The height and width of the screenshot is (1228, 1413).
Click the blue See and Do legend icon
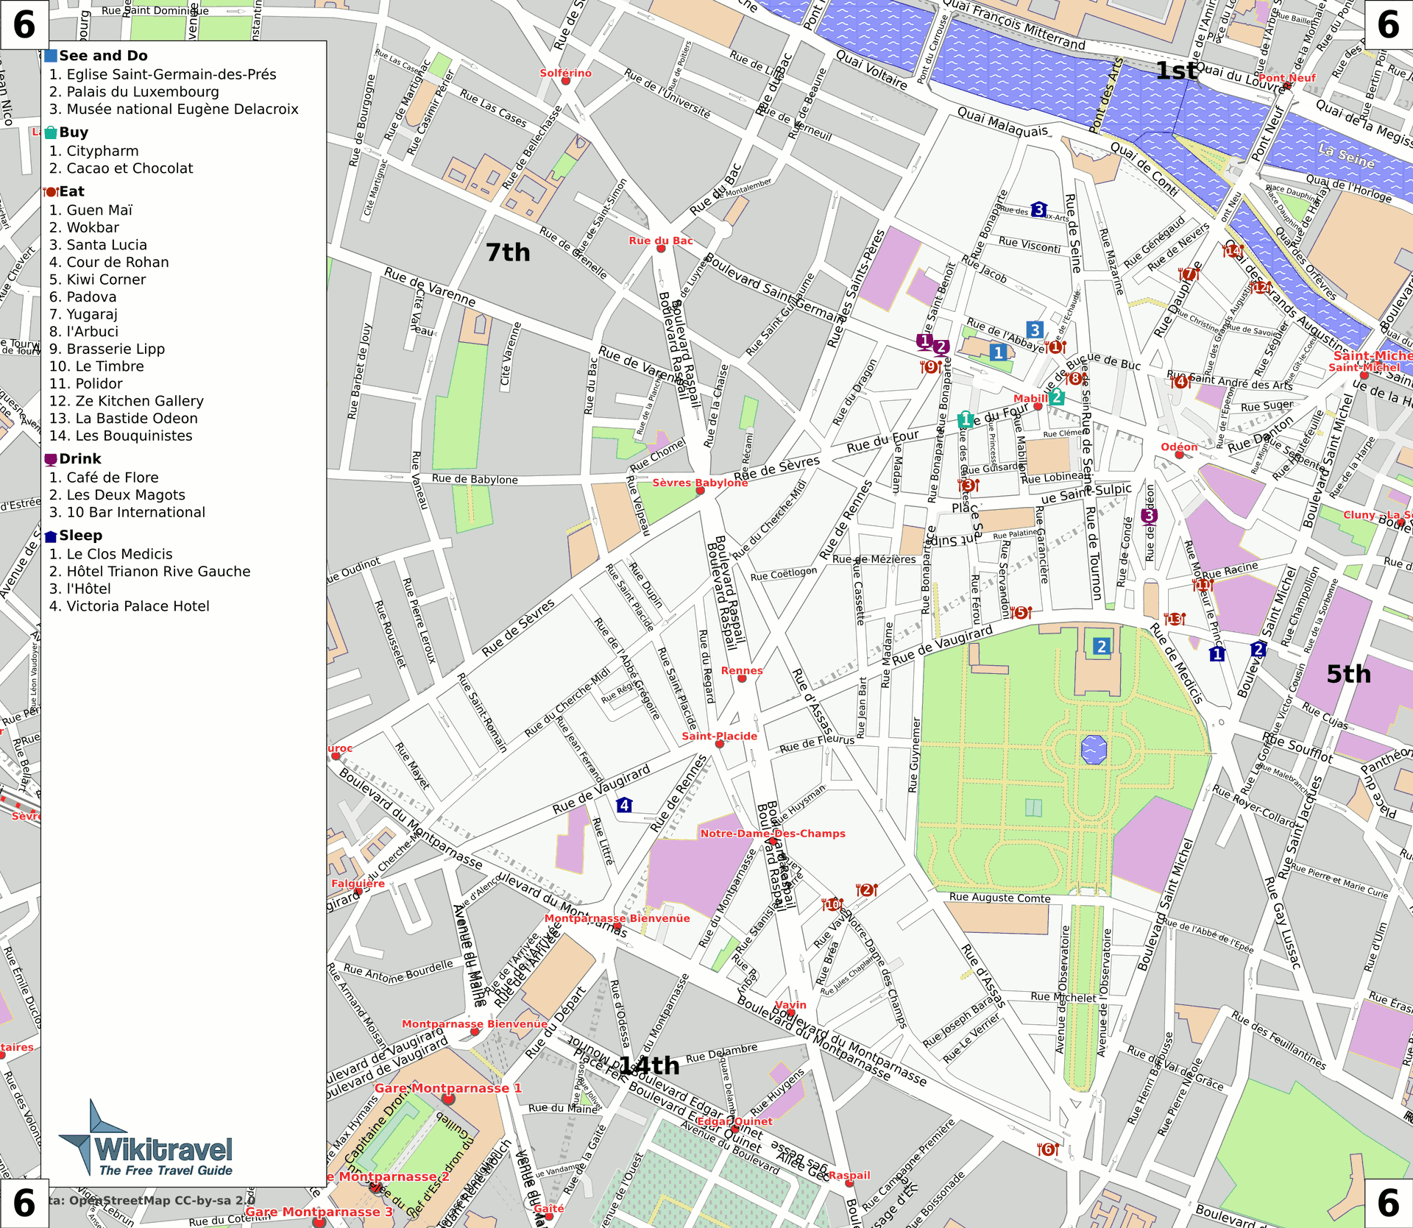(51, 56)
